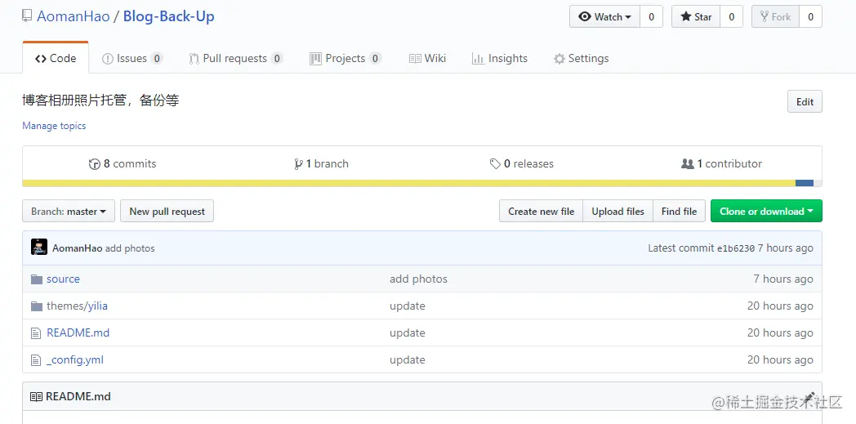Click the README.md file icon in the file list
This screenshot has width=856, height=424.
(36, 333)
